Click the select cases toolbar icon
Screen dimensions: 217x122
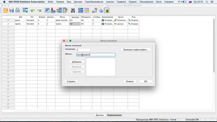coord(86,11)
